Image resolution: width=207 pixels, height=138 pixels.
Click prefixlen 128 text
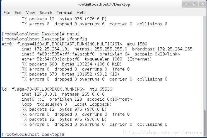coord(66,99)
